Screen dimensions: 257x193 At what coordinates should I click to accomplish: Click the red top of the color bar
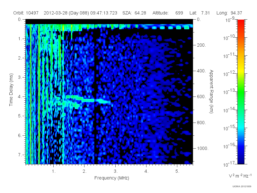[241, 22]
